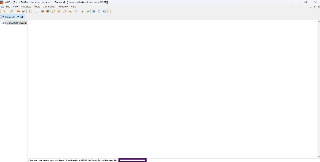Click the status window system menu icon
The width and height of the screenshot is (320, 162).
(x=2, y=7)
